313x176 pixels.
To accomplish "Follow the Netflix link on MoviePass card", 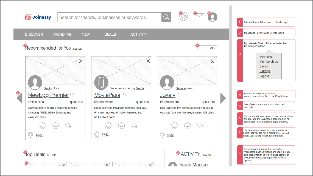I will tap(140, 88).
